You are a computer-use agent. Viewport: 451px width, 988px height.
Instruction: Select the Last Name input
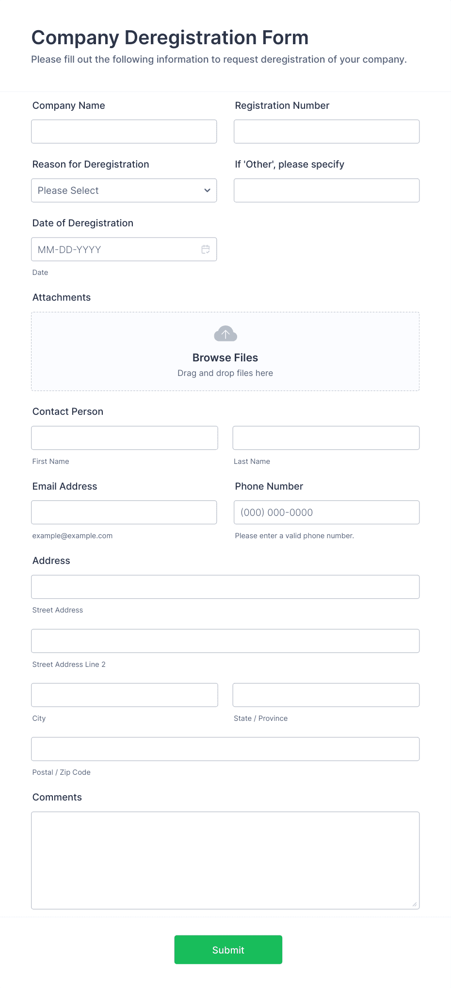point(326,438)
